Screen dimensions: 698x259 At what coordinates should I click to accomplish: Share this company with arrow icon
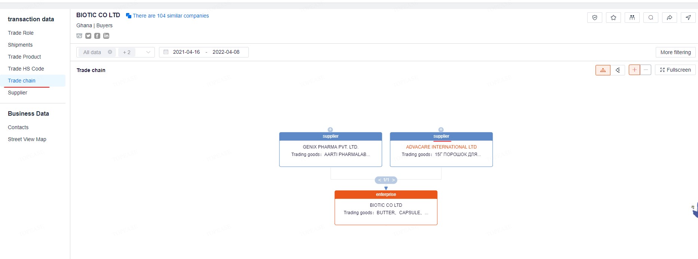click(x=670, y=18)
